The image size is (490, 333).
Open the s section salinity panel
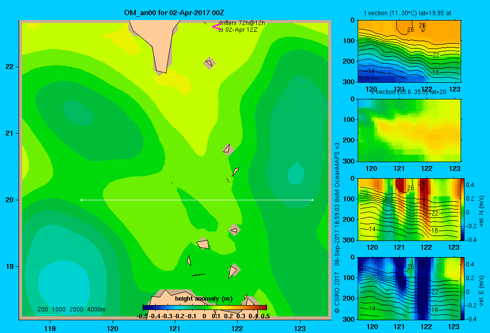pos(409,130)
